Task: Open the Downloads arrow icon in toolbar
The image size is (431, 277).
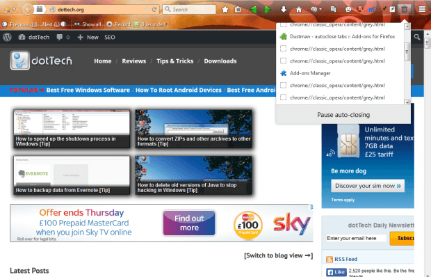Action: coord(284,9)
